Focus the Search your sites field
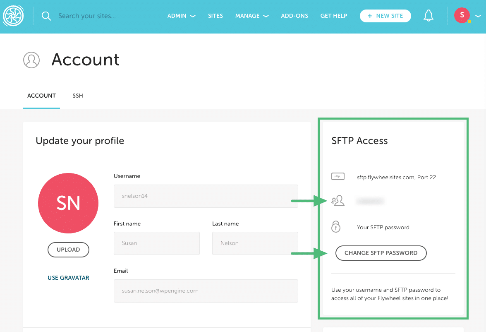 click(87, 16)
